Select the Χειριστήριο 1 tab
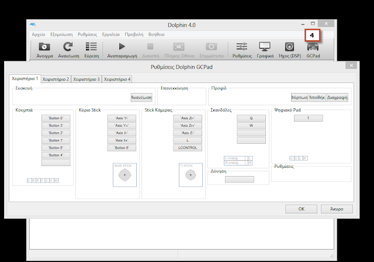This screenshot has height=262, width=374. pos(25,78)
